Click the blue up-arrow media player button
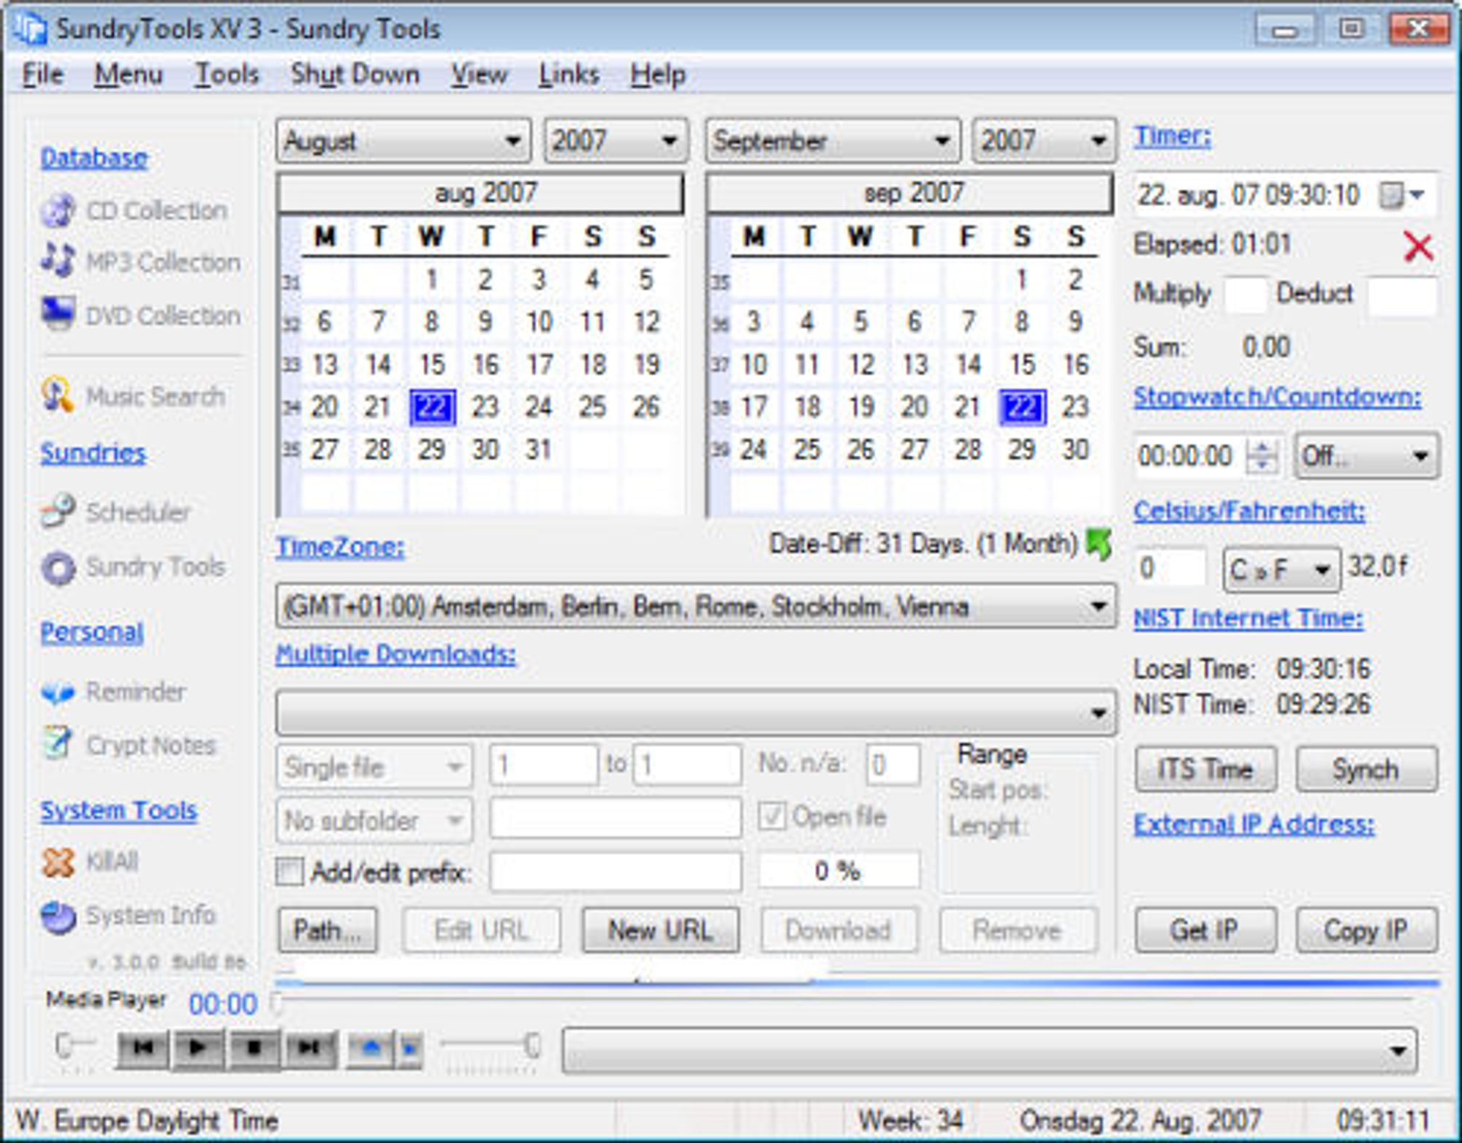1462x1143 pixels. tap(371, 1048)
